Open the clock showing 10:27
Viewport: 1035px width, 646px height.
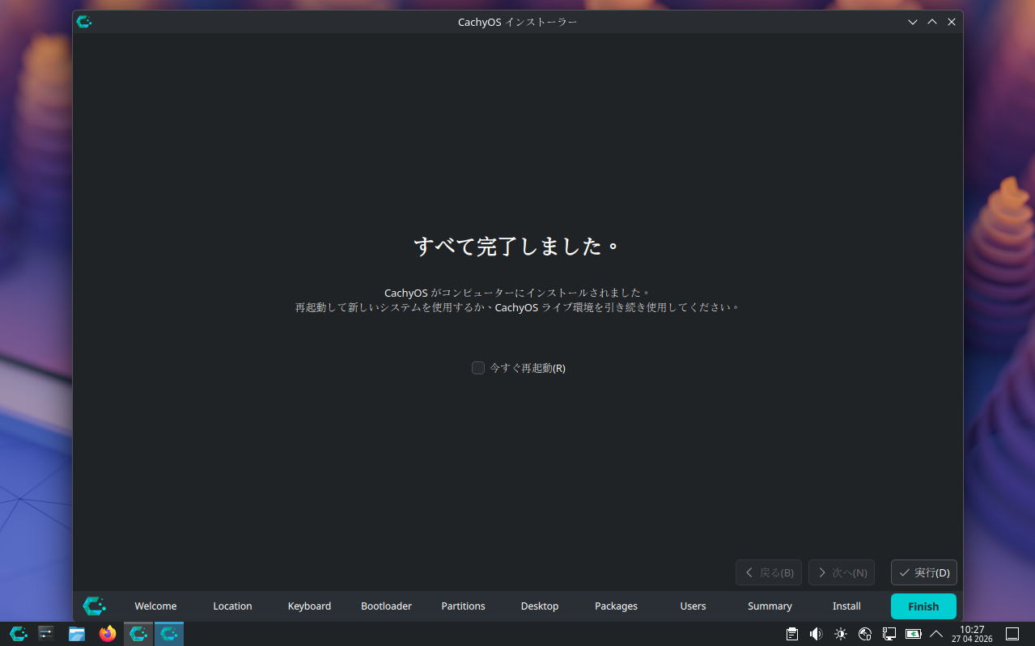pos(972,634)
